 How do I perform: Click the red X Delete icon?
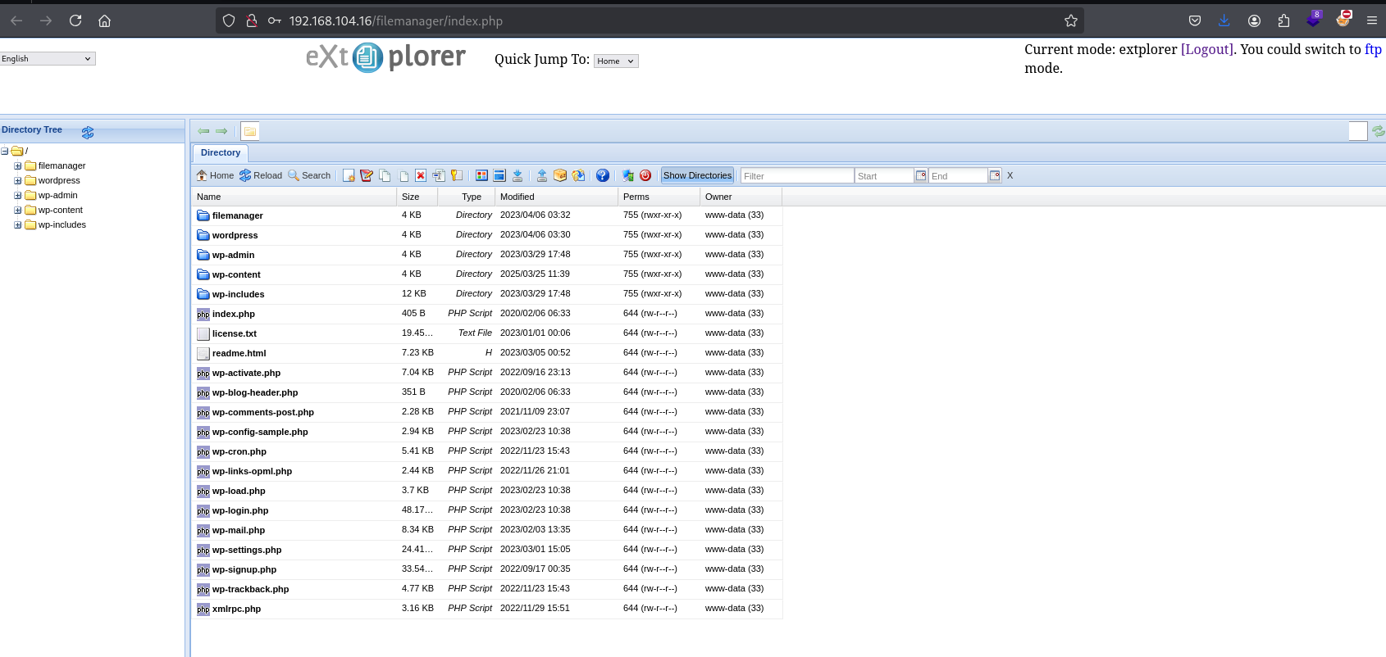click(x=421, y=175)
